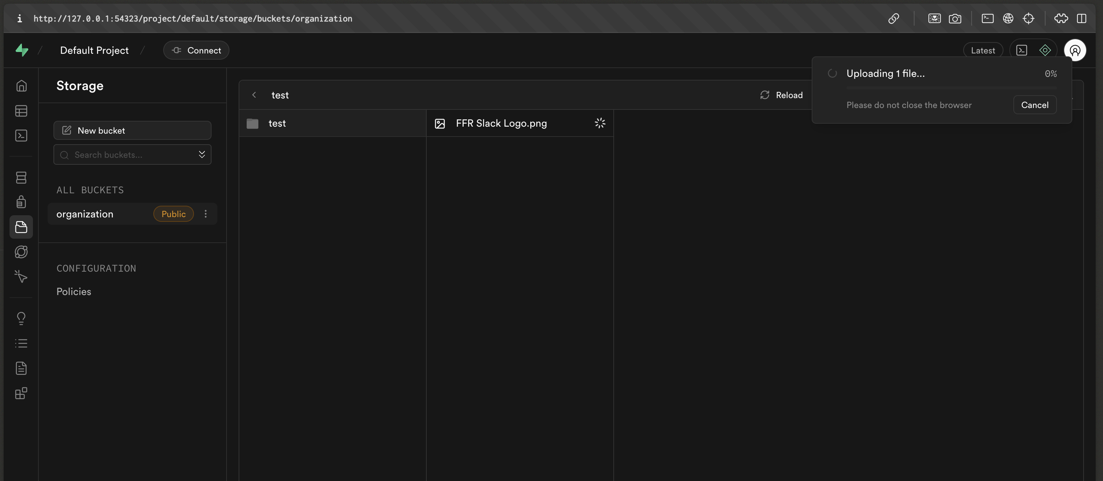
Task: Click the project Home sidebar icon
Action: (x=21, y=86)
